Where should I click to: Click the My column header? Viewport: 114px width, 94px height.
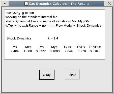coord(42,47)
